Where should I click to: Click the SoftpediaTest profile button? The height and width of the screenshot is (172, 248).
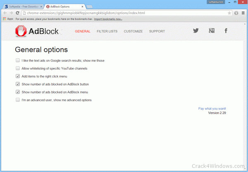click(216, 2)
